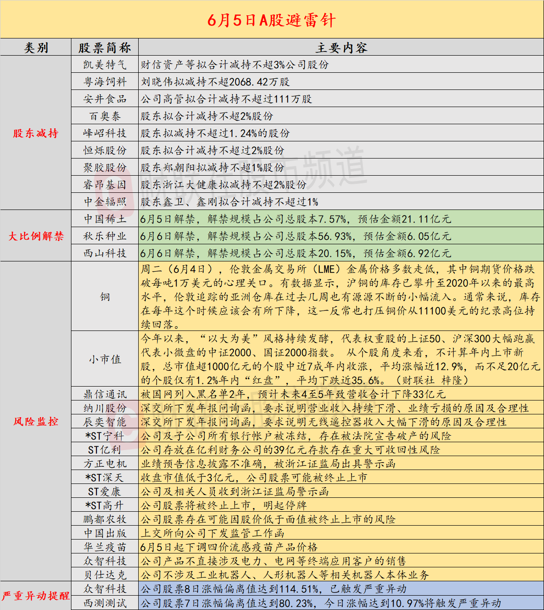The width and height of the screenshot is (544, 610).
Task: Select stock name 凯美特气
Action: coord(105,65)
